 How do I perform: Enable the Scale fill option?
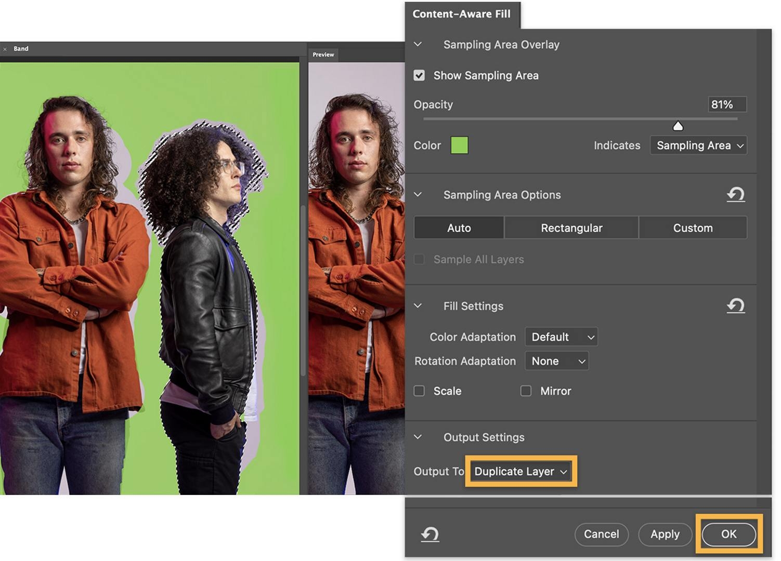(419, 391)
